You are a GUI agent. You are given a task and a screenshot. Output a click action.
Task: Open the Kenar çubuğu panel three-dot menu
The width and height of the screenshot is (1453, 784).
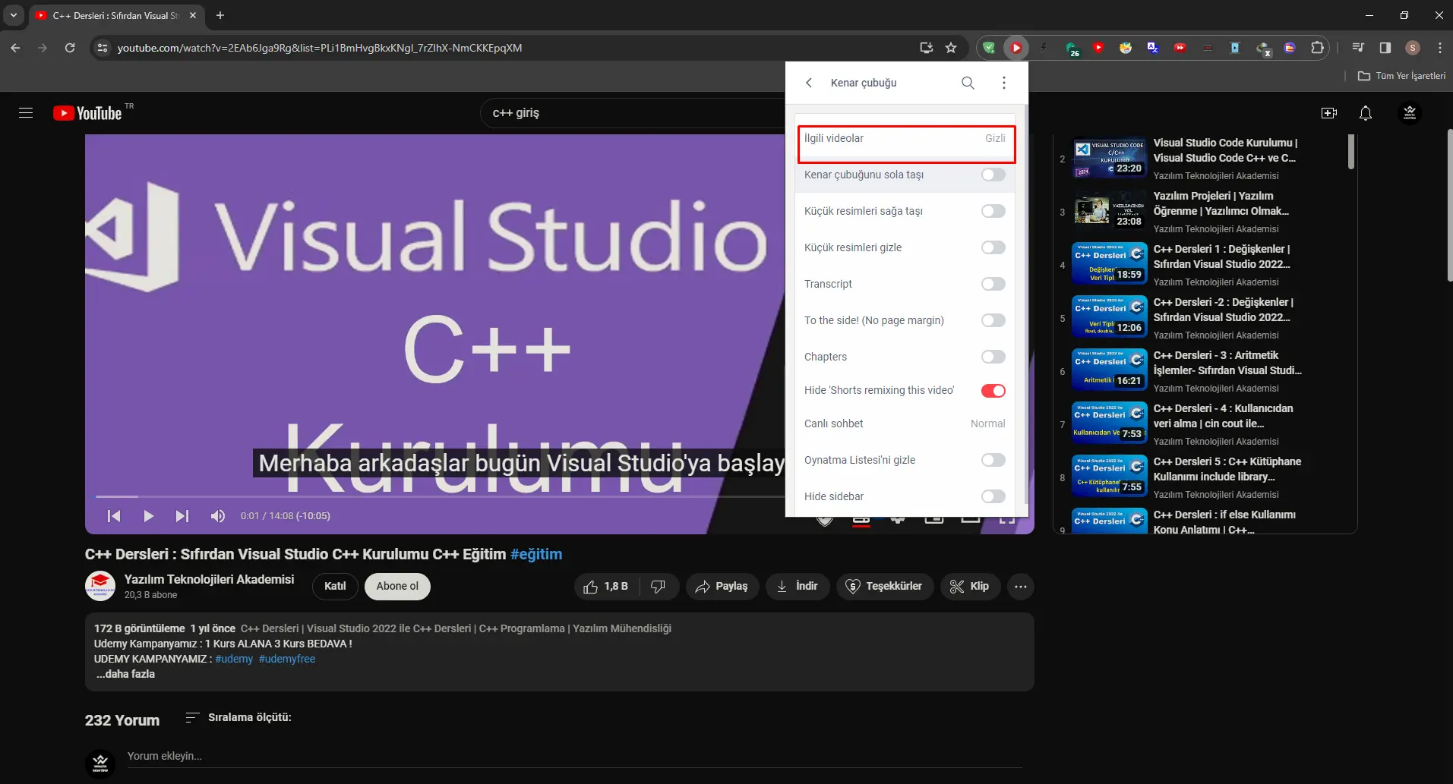(x=1004, y=83)
